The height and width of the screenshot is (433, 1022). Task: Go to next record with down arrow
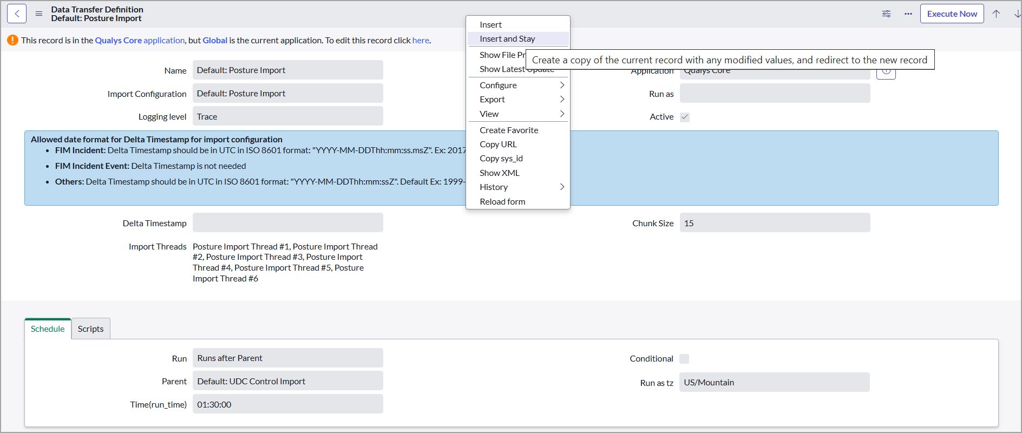click(1017, 14)
